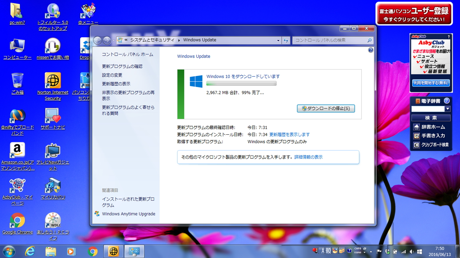
Task: Show hidden icons with the tray chevron
Action: pyautogui.click(x=371, y=251)
